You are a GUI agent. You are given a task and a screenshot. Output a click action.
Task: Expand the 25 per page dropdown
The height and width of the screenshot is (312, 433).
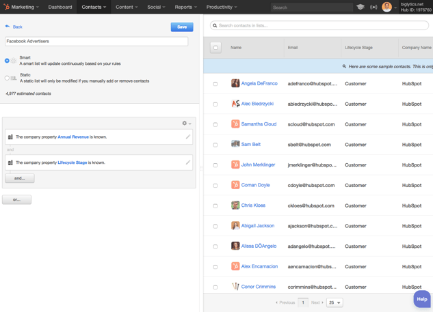(334, 302)
